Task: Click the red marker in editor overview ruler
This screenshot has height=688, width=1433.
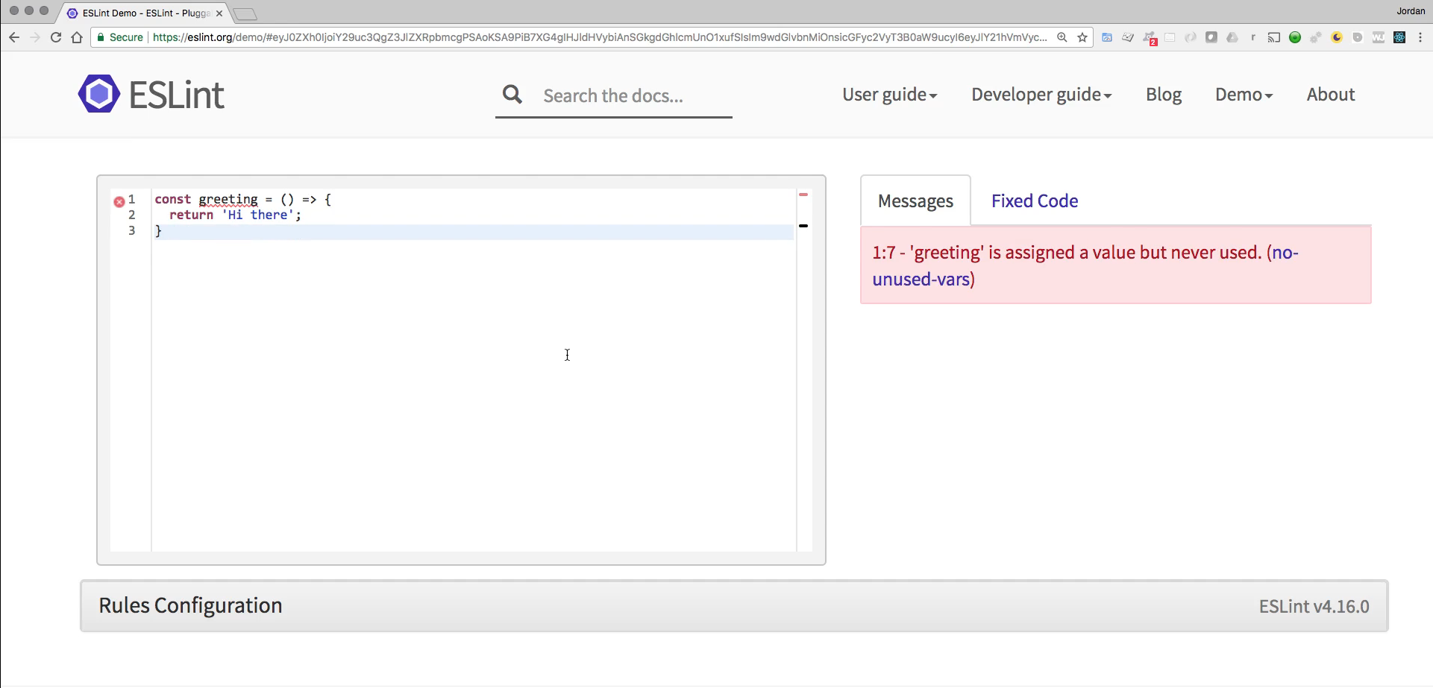Action: pos(803,195)
